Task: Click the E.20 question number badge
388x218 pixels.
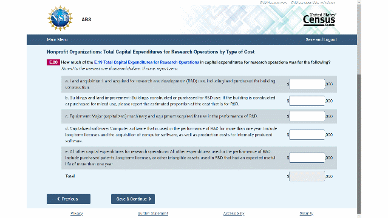Action: [x=53, y=62]
